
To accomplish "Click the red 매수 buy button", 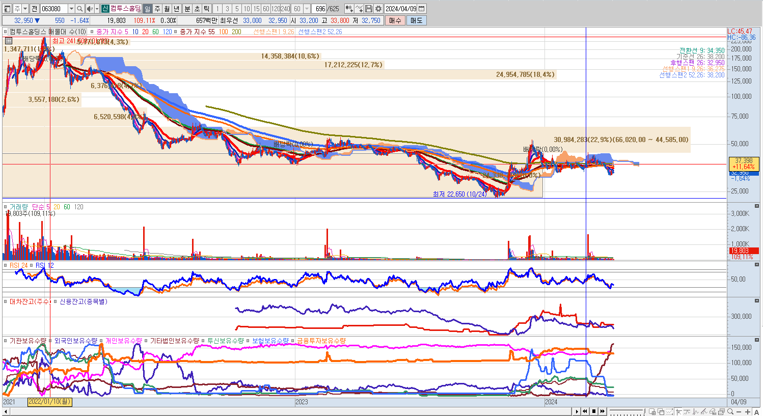I will click(x=395, y=20).
